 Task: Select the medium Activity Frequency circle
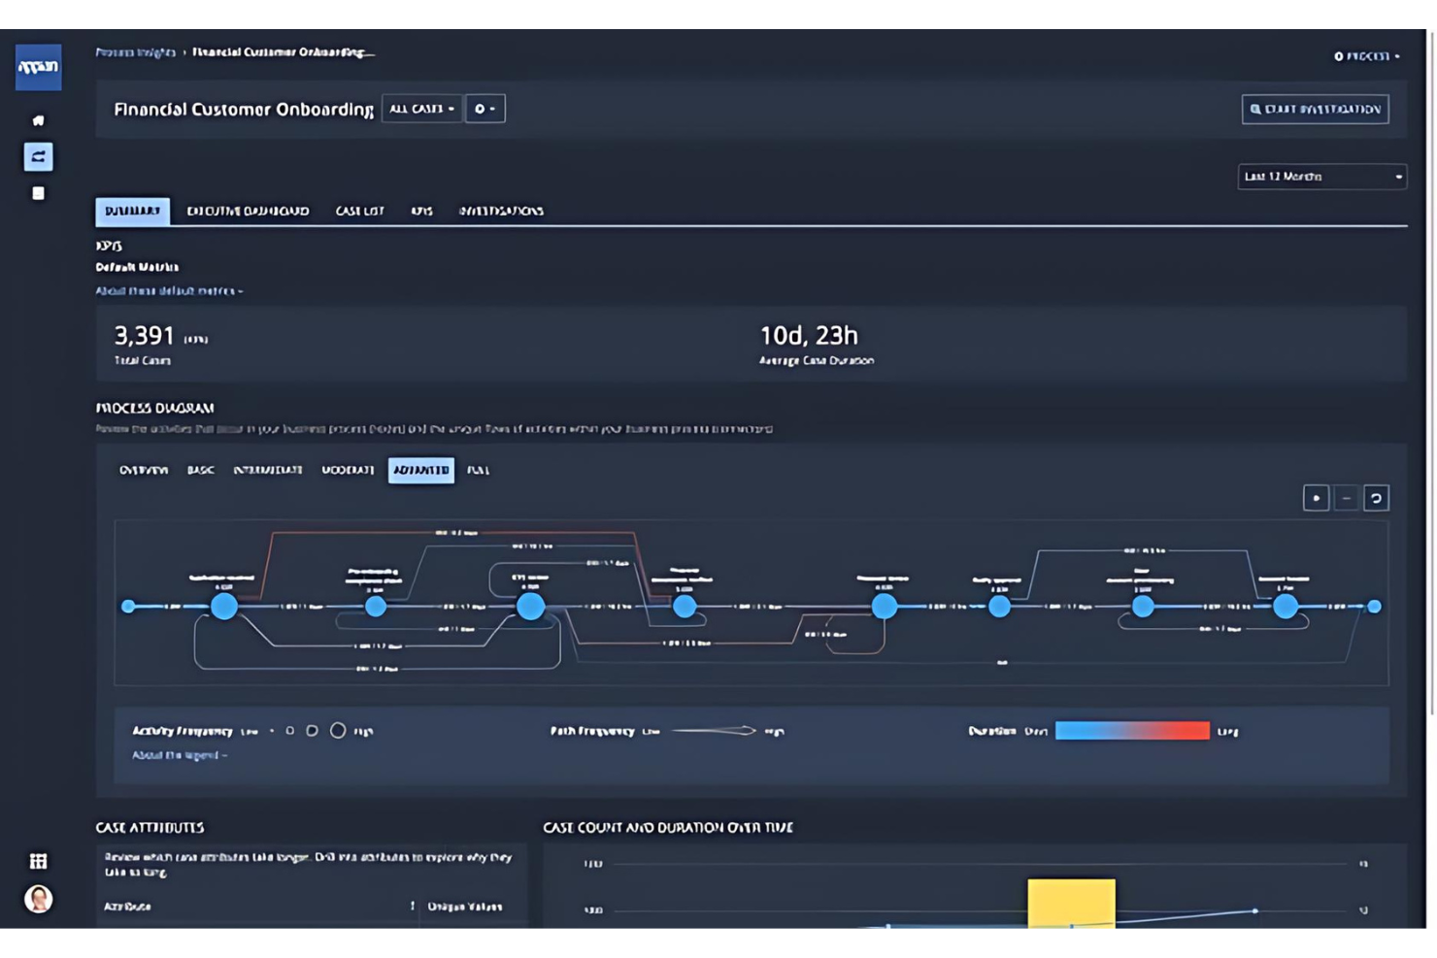click(x=313, y=730)
